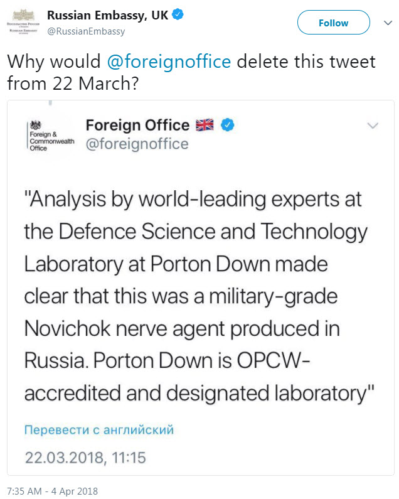This screenshot has height=499, width=399.
Task: Open the Russian Embassy, UK display name
Action: pos(107,15)
